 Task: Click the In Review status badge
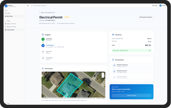pyautogui.click(x=67, y=17)
